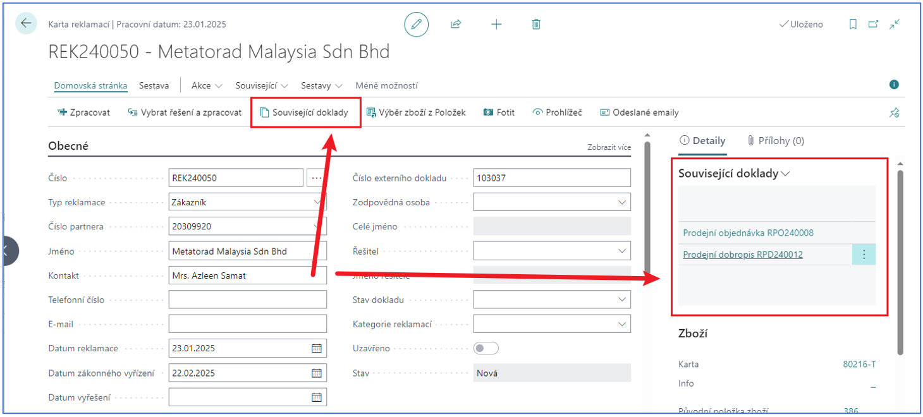Click the Telefonní číslo field

pos(248,300)
